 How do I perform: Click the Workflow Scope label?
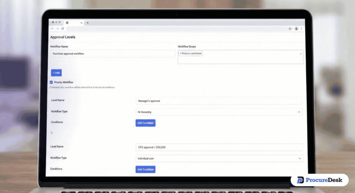(187, 47)
